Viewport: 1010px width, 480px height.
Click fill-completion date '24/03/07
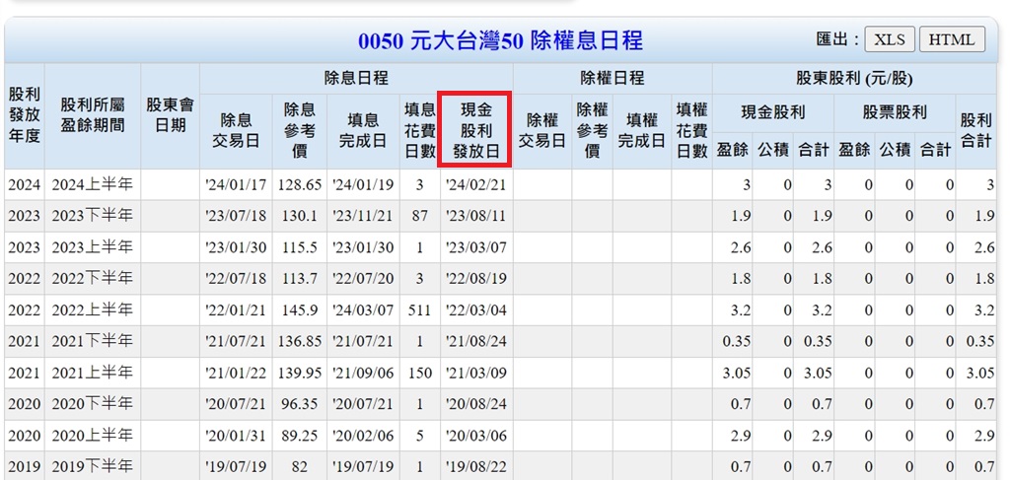click(x=363, y=310)
